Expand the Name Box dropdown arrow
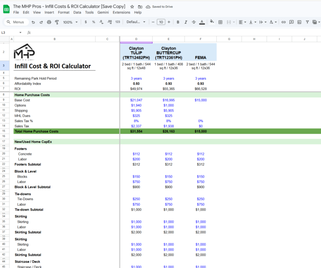The height and width of the screenshot is (268, 321). coord(20,32)
